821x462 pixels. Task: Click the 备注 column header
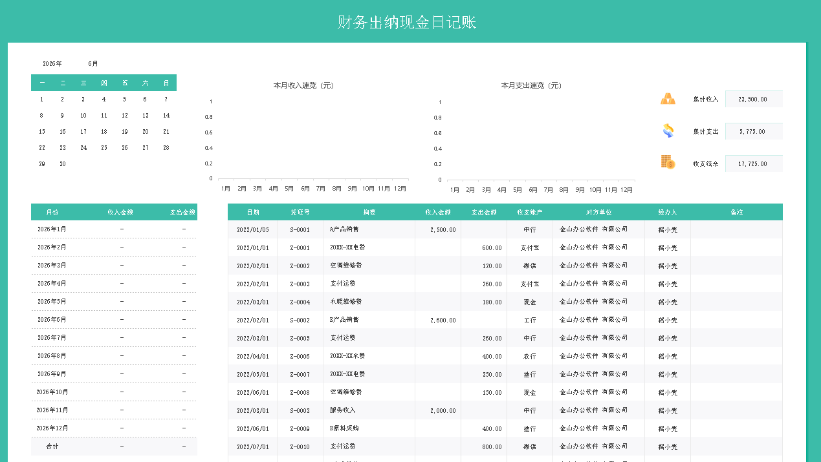(x=736, y=212)
